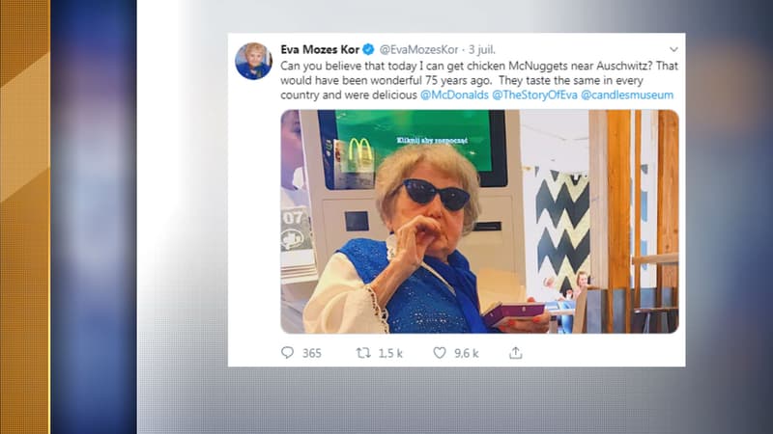
Task: Open Eva Mozes Kor's profile avatar
Action: pyautogui.click(x=253, y=60)
